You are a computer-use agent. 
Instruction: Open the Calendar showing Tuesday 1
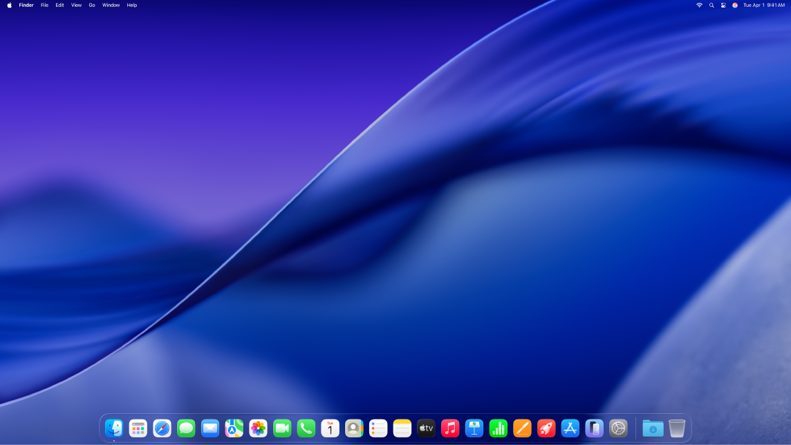(330, 428)
